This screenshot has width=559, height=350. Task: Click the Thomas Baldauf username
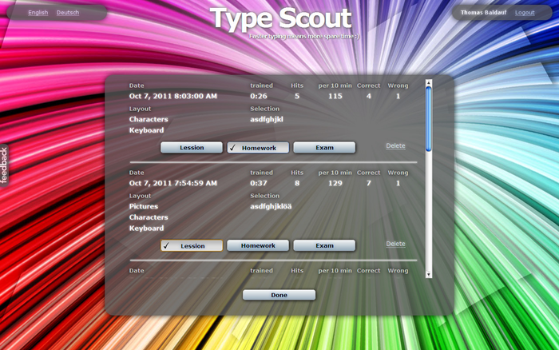(x=483, y=13)
